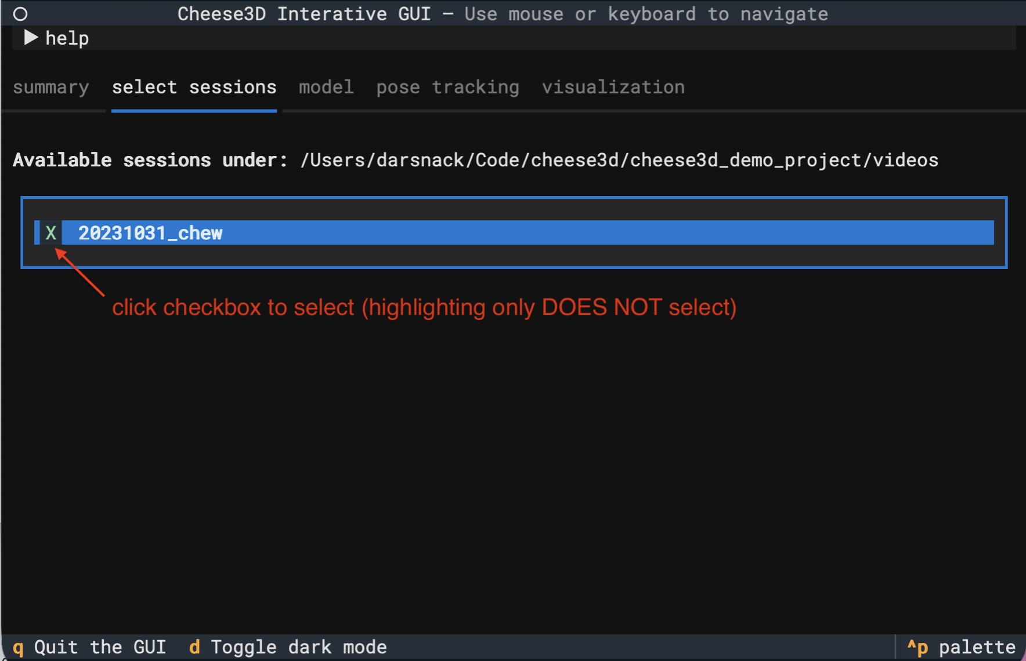Click the Available sessions videos path
Viewport: 1026px width, 661px height.
[x=619, y=160]
